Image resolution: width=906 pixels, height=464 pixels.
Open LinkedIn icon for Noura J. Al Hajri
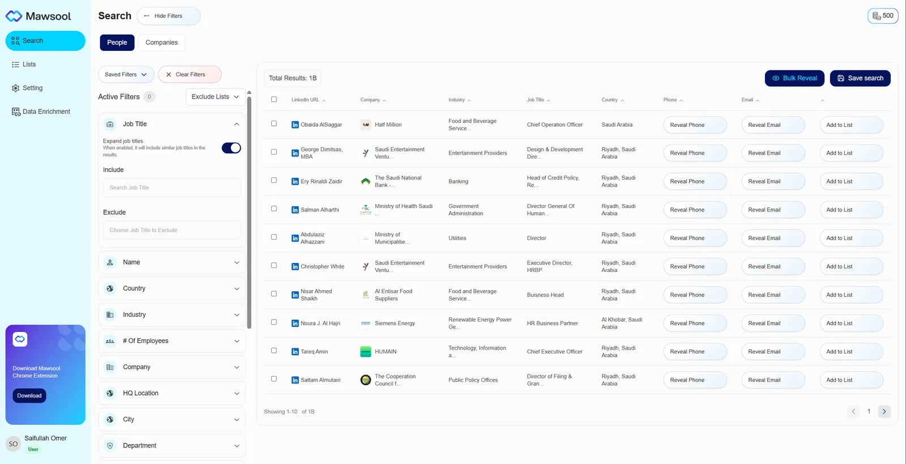[x=295, y=323]
